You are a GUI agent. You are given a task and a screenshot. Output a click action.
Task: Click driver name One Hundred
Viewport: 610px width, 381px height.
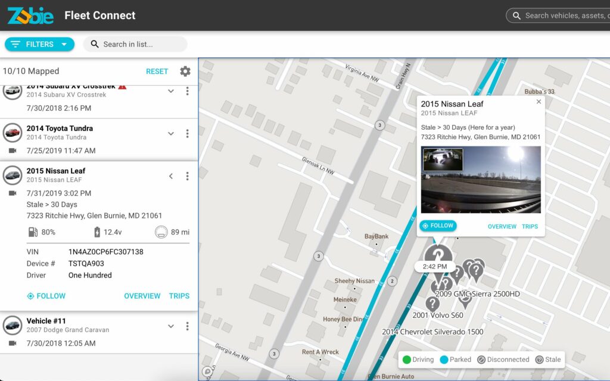90,275
